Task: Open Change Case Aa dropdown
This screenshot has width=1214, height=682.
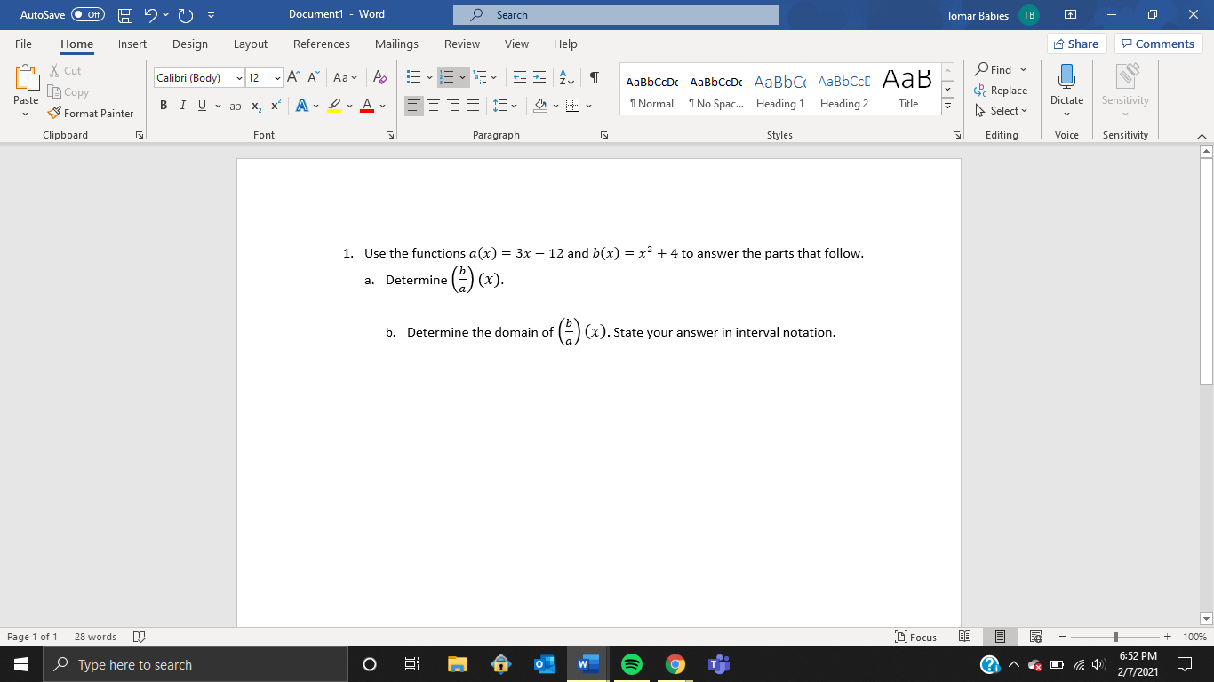Action: [346, 78]
